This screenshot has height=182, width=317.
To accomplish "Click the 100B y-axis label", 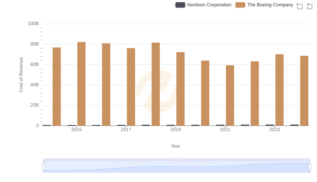I will click(33, 24).
